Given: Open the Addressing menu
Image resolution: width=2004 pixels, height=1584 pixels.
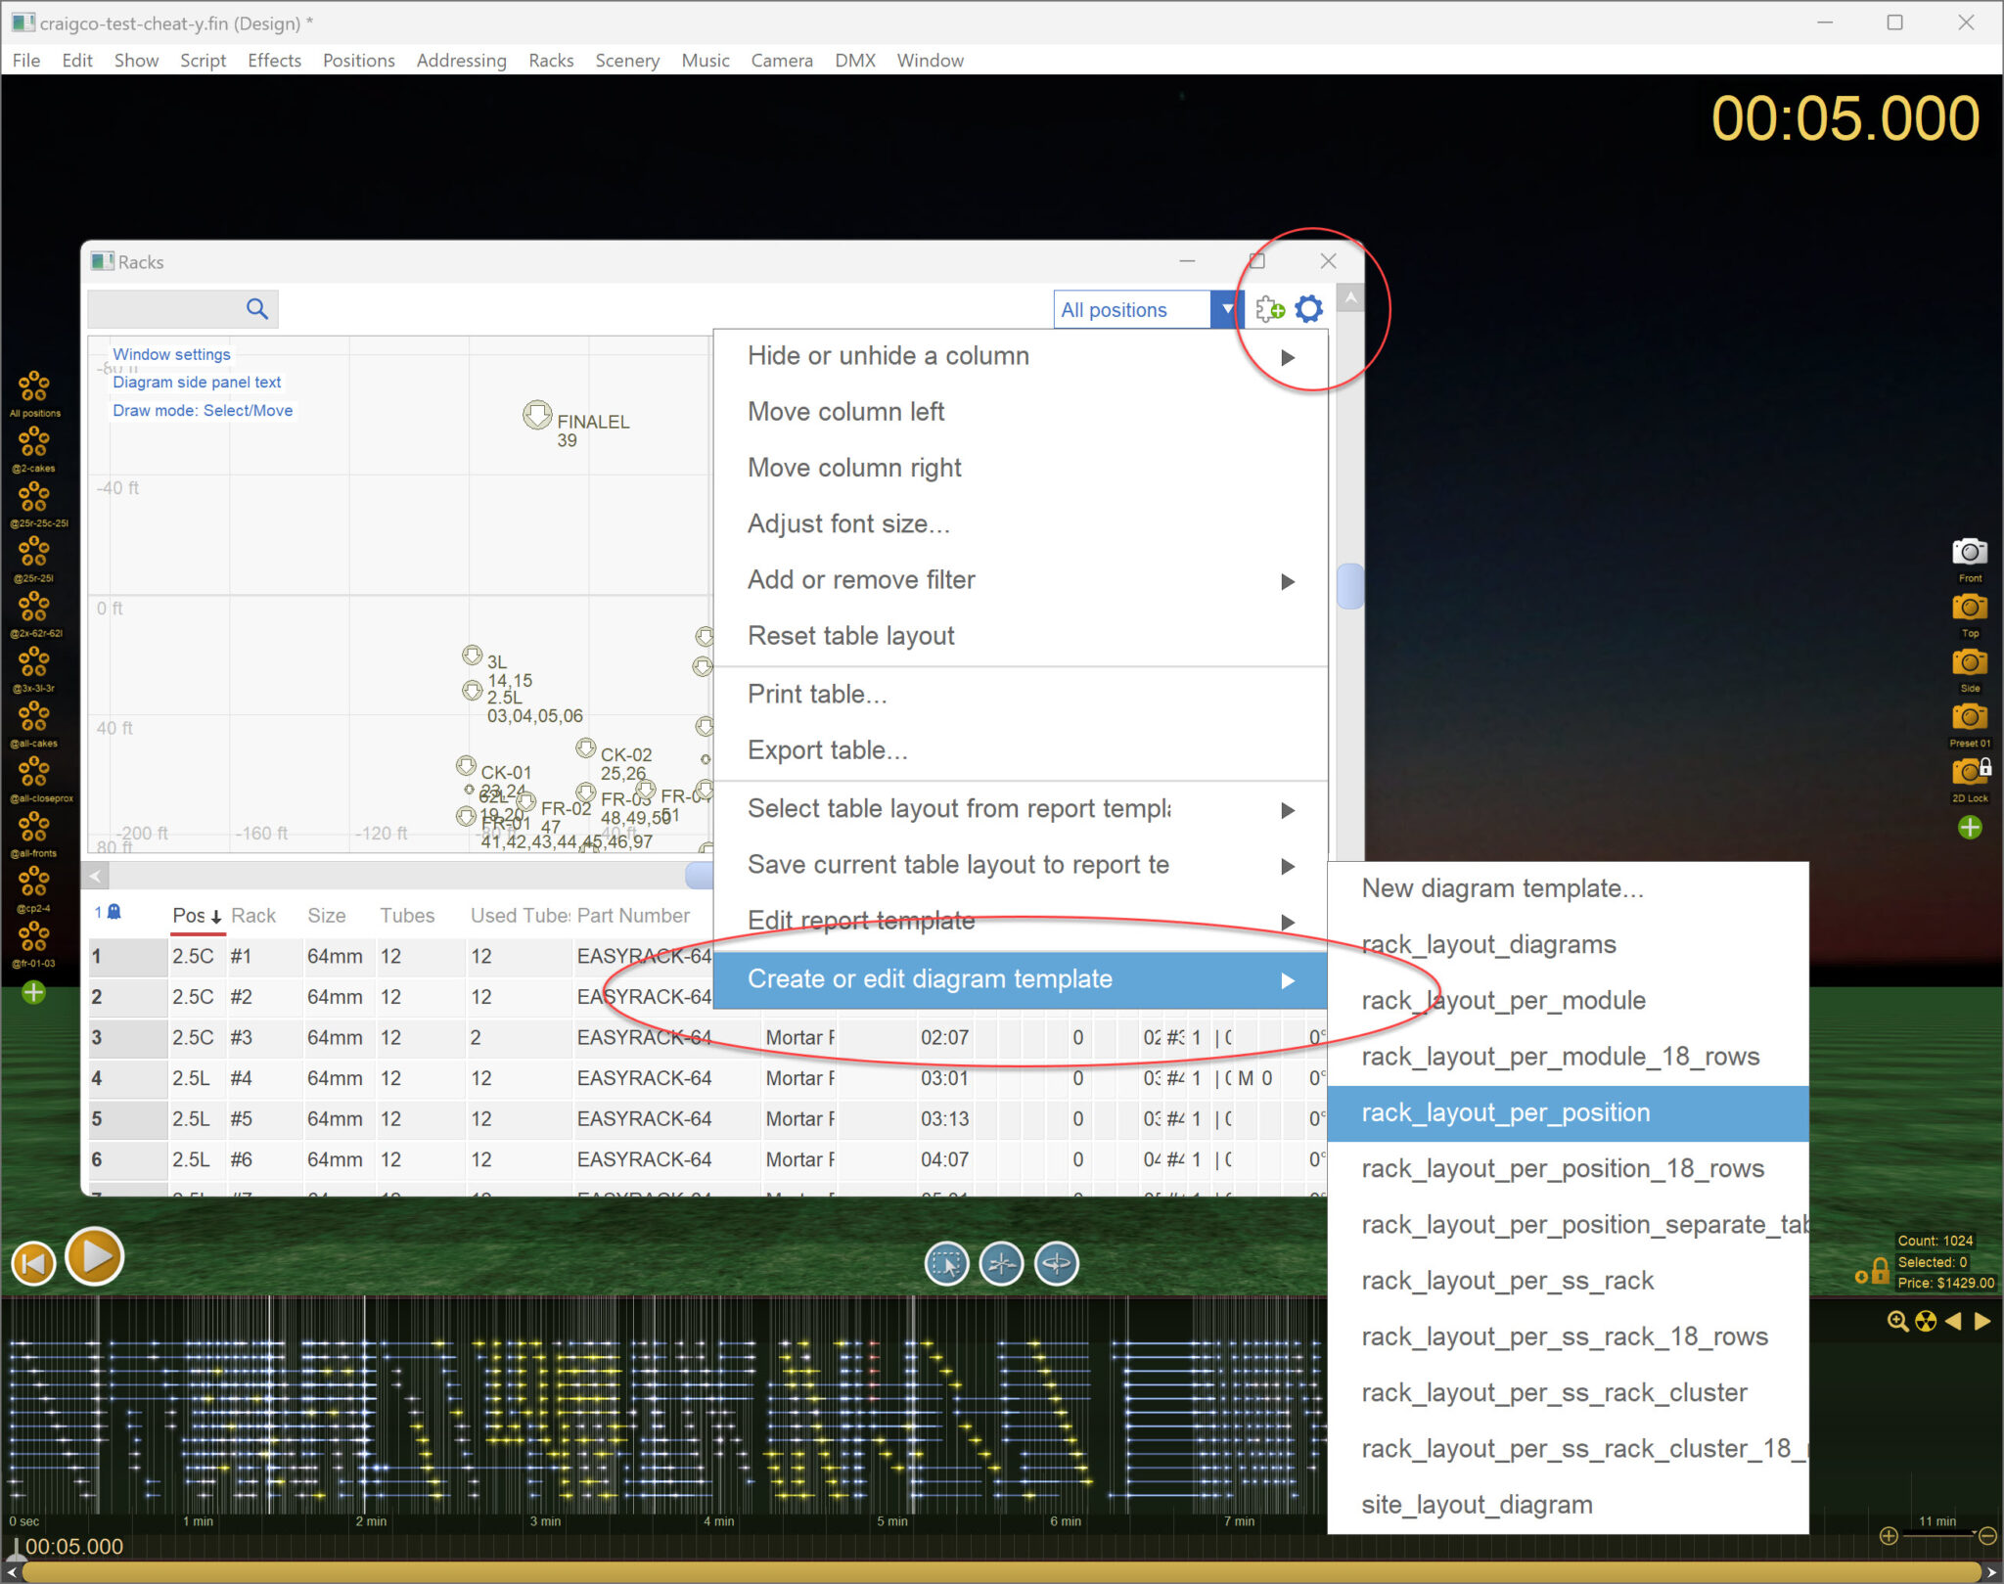Looking at the screenshot, I should (461, 61).
